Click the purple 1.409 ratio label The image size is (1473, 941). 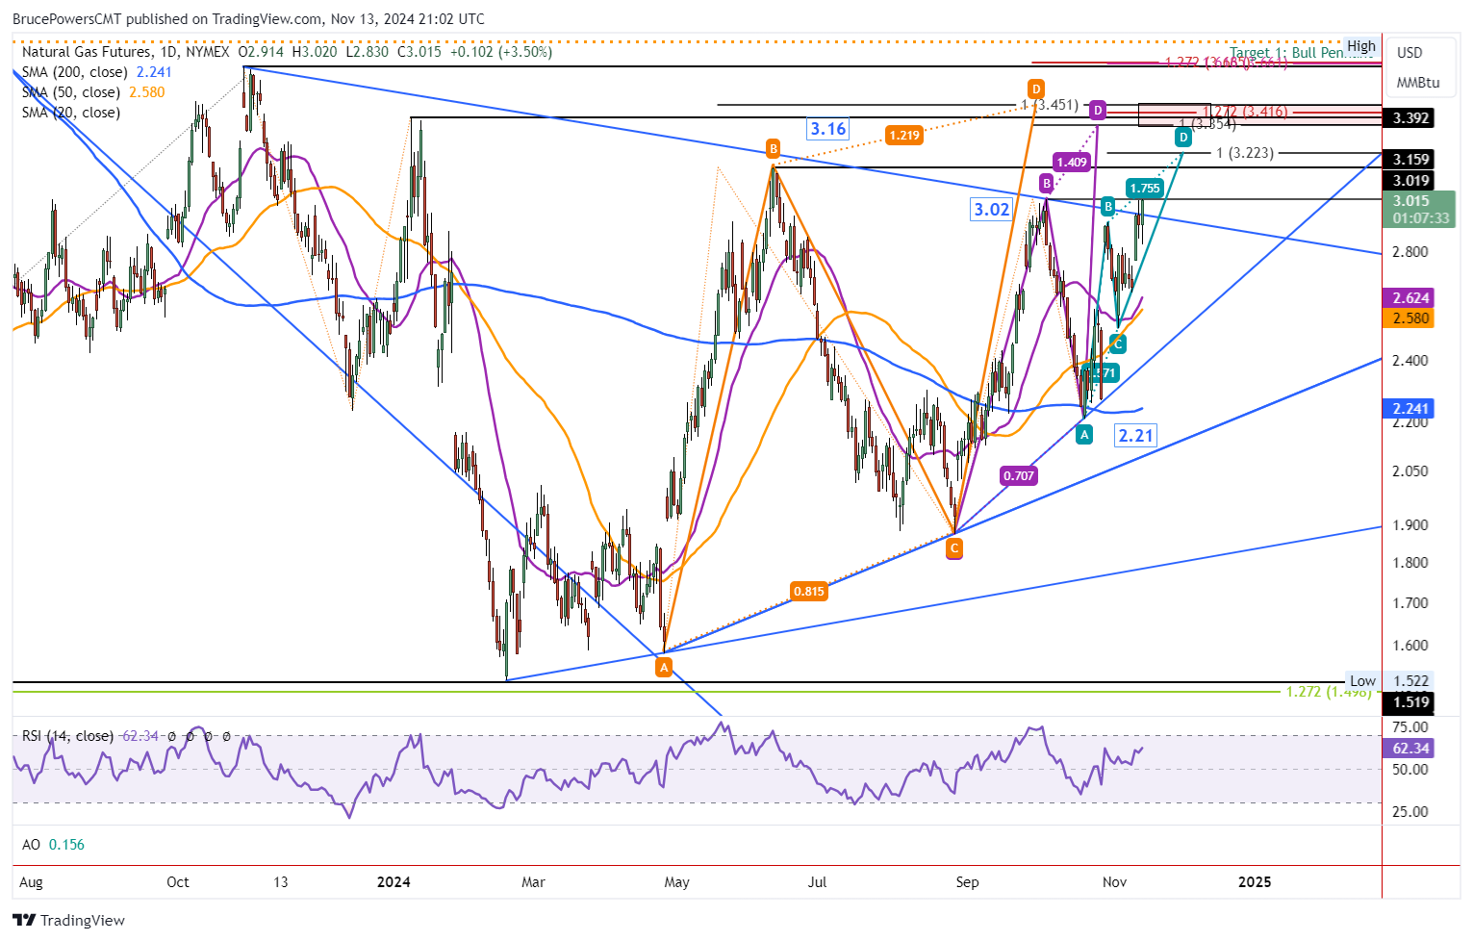pos(1072,162)
